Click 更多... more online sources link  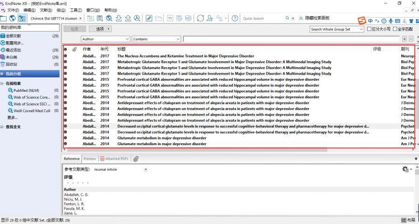point(13,117)
